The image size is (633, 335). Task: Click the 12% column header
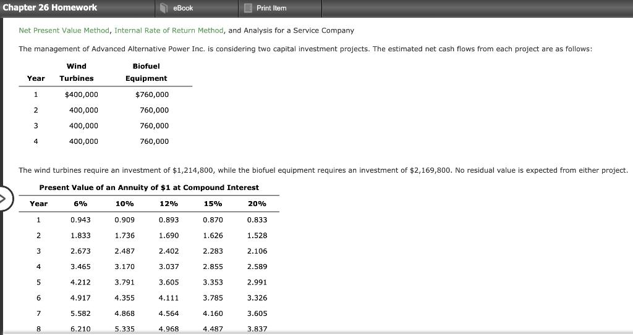click(169, 204)
